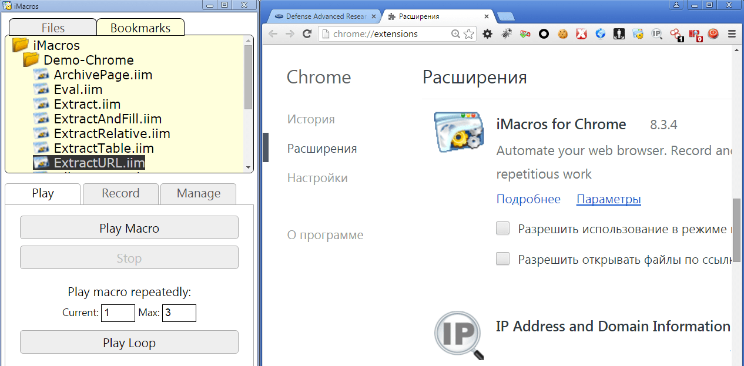The height and width of the screenshot is (366, 744).
Task: Check the Разрешить открывать файлы по ссылкам box
Action: (502, 258)
